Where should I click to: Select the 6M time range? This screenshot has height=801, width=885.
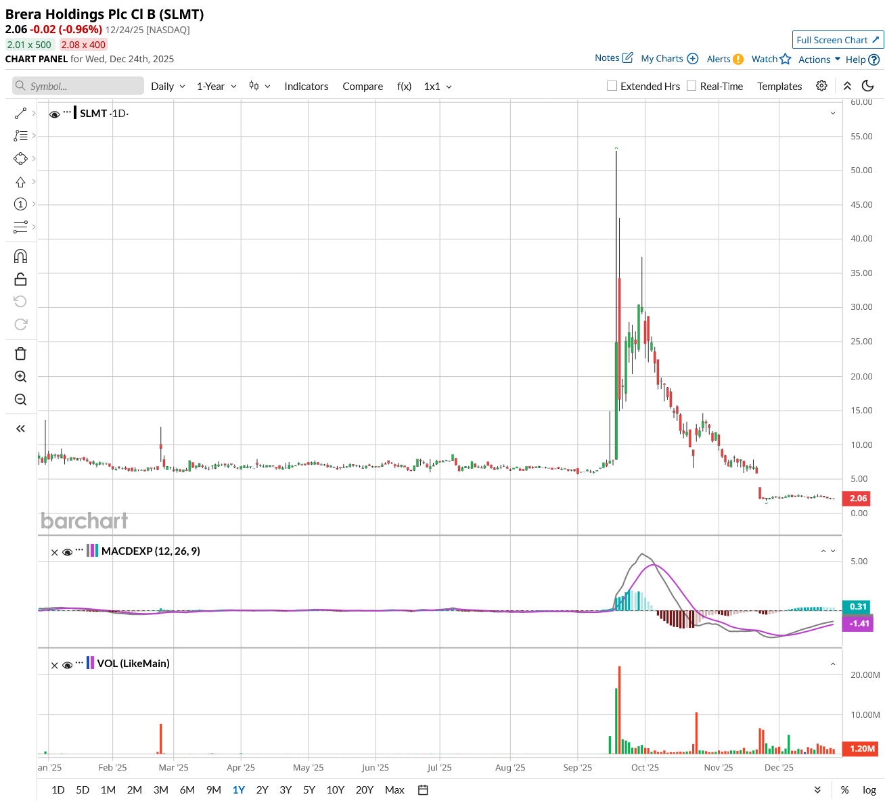187,789
